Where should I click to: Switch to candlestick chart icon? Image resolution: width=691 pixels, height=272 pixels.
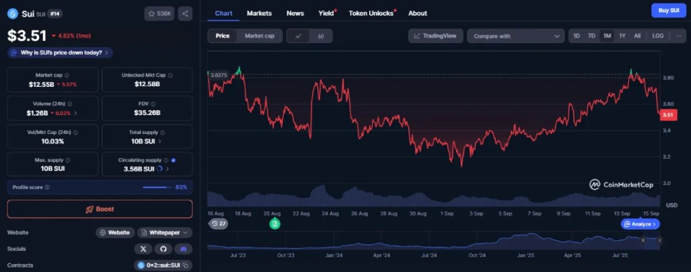pyautogui.click(x=321, y=36)
